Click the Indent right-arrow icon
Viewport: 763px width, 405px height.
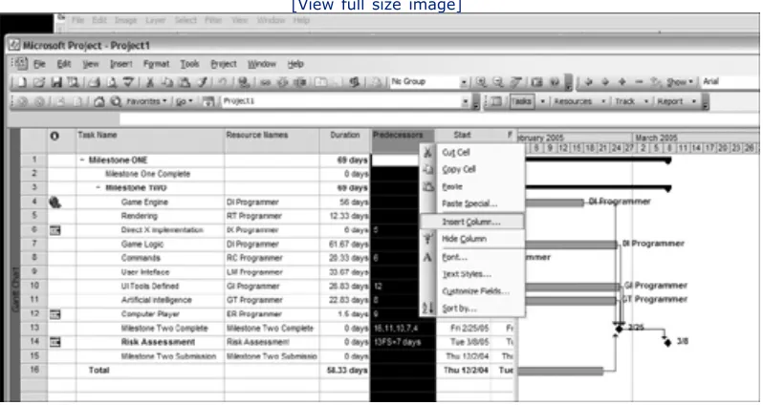pos(605,82)
